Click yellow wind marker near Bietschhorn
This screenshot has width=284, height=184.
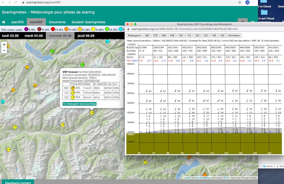click(63, 125)
